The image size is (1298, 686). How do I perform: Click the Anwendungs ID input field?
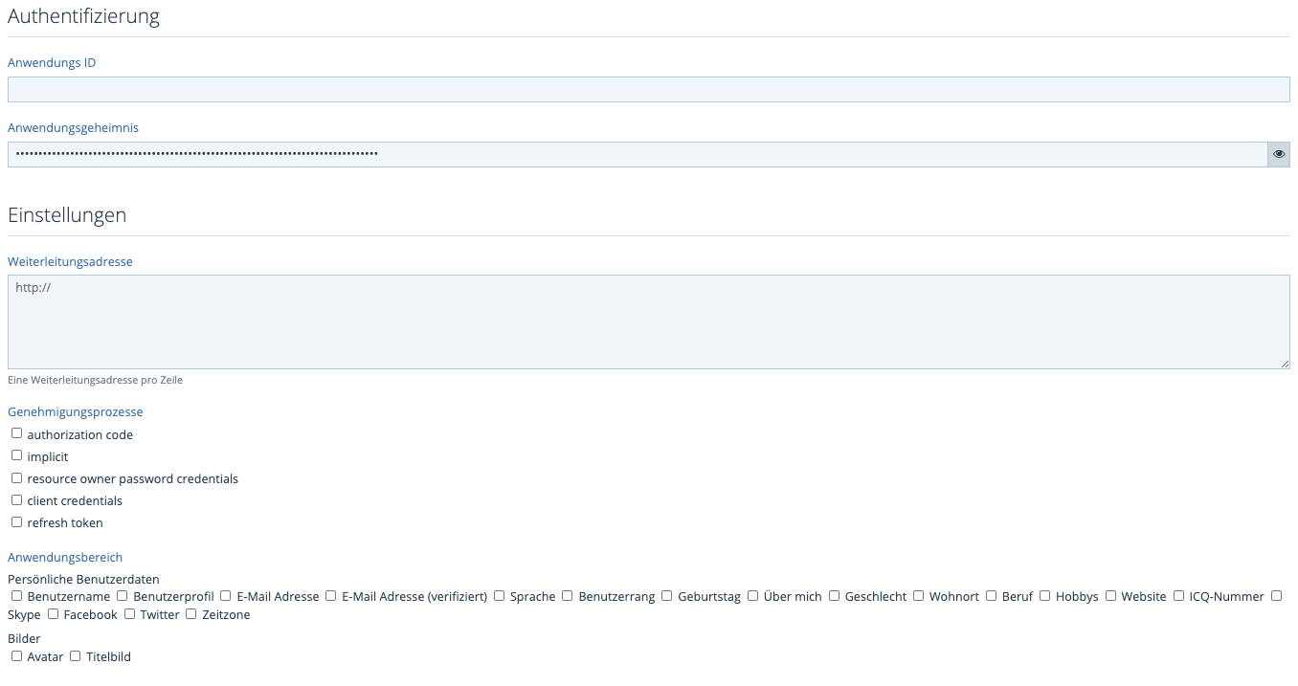[648, 90]
